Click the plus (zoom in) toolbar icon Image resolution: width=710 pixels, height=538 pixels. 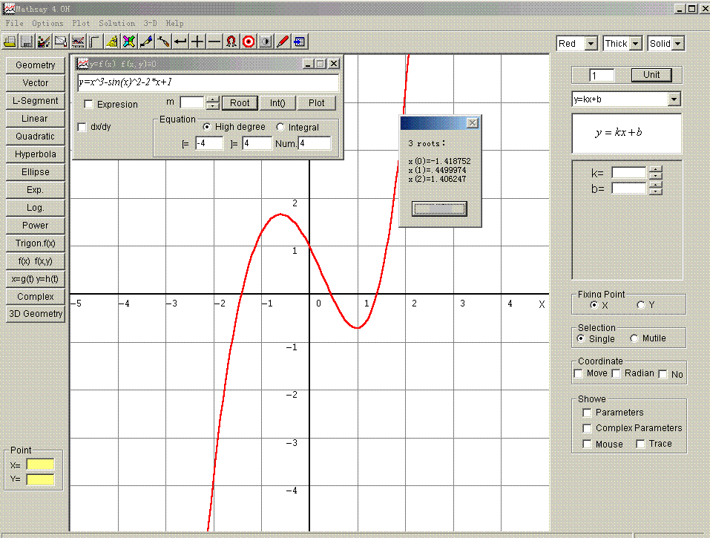197,42
